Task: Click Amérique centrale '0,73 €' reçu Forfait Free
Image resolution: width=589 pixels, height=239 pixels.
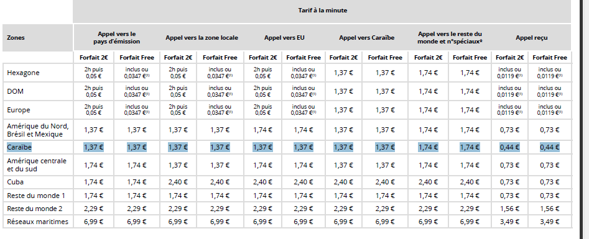Action: pos(550,165)
